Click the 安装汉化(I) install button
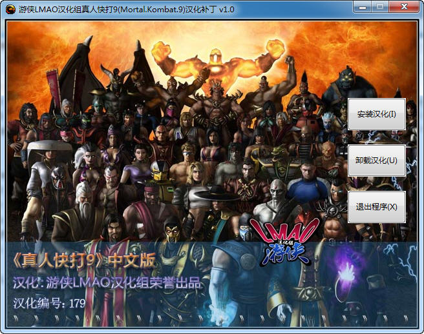Viewport: 424px width, 334px height. pyautogui.click(x=377, y=114)
